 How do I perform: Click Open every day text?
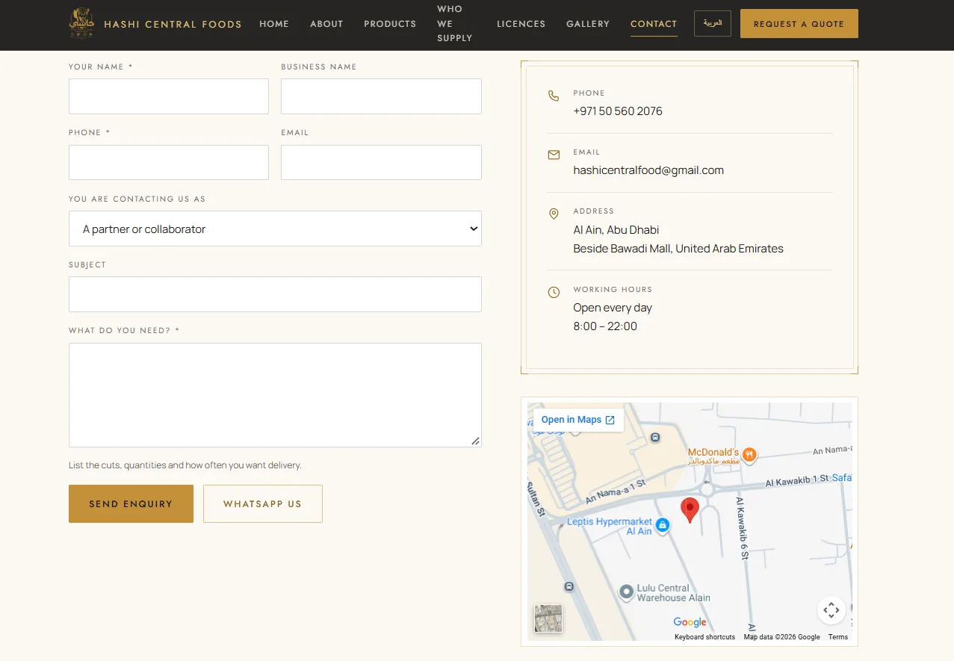point(613,308)
